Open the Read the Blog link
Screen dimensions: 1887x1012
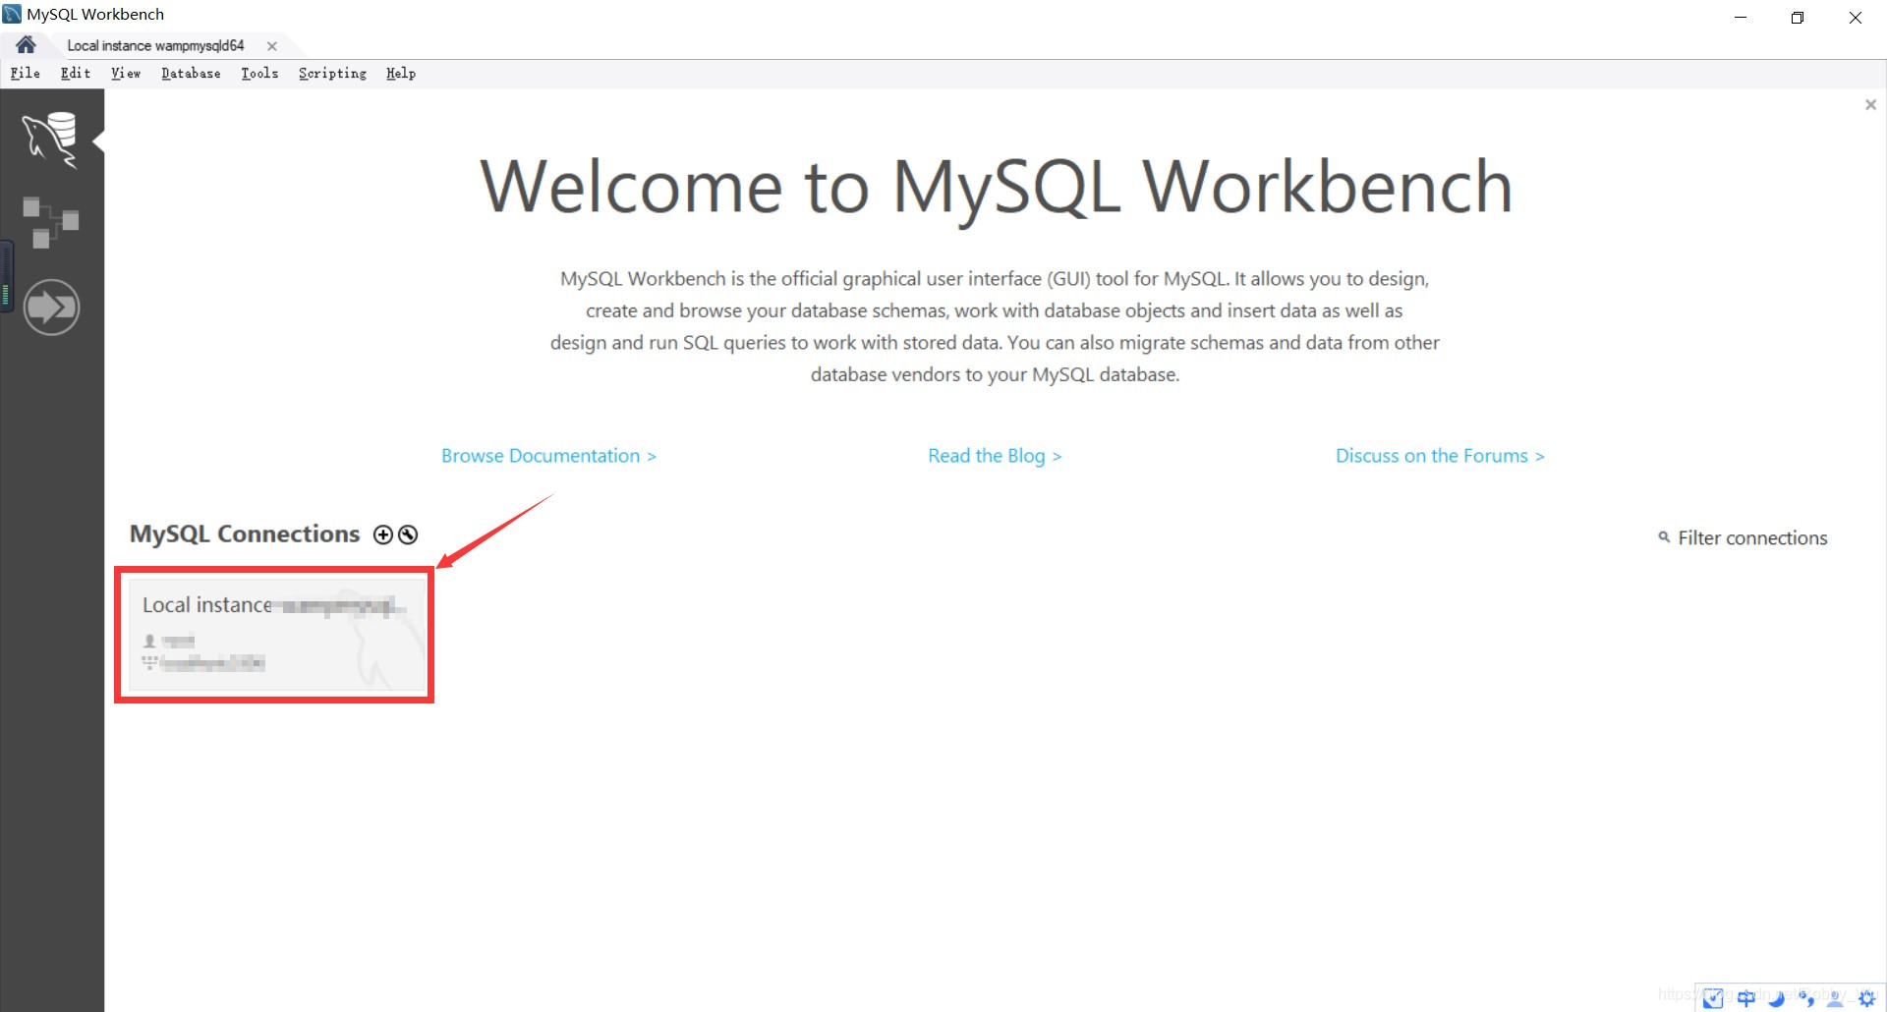coord(994,455)
